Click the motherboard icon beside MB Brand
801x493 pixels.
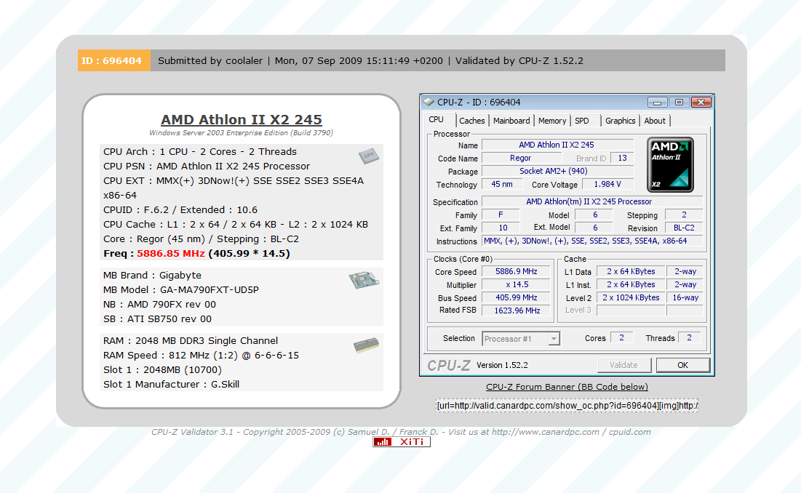[364, 279]
